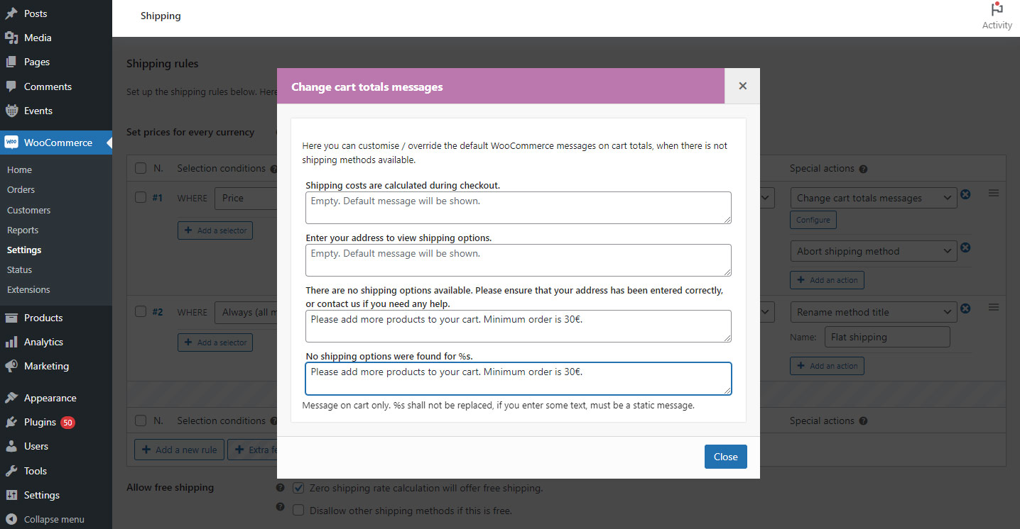This screenshot has height=529, width=1020.
Task: Open Settings under WooCommerce
Action: click(x=23, y=250)
